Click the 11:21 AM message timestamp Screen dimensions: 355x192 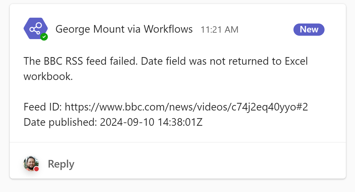(219, 30)
